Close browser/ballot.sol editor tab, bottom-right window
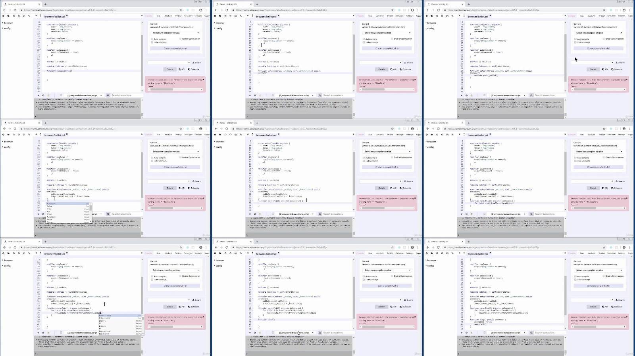The width and height of the screenshot is (635, 356). (x=491, y=253)
